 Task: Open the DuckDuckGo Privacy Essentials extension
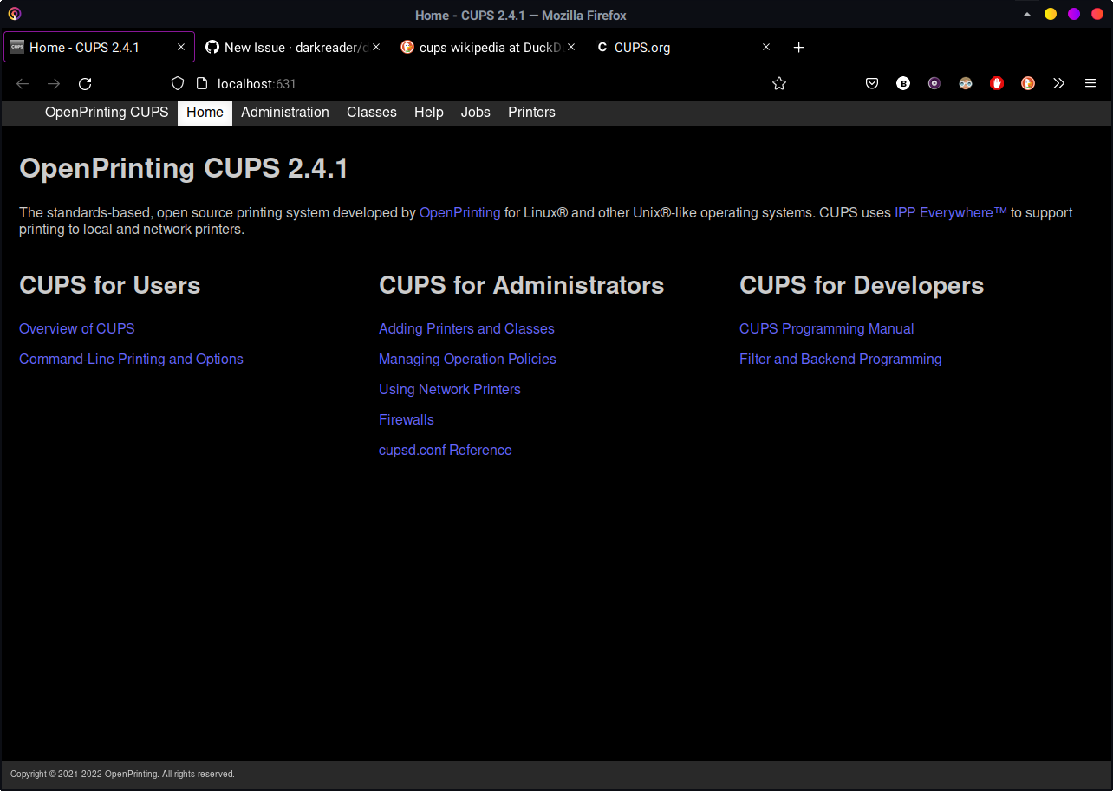tap(1028, 83)
